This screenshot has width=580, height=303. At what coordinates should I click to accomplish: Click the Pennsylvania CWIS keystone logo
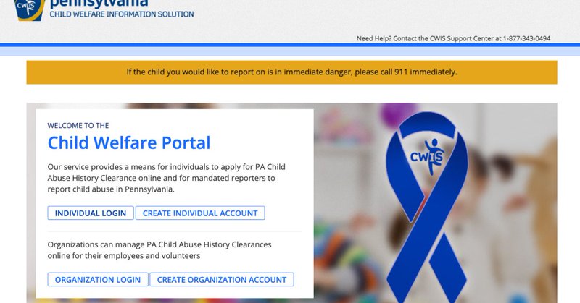(x=30, y=10)
